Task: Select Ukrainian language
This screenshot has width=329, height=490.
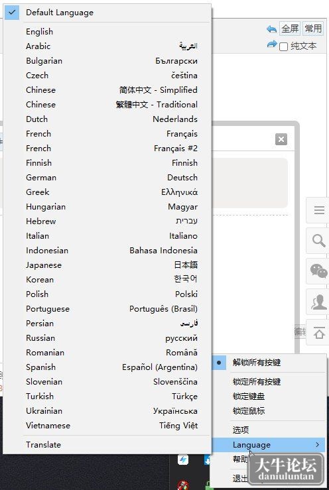Action: [107, 411]
